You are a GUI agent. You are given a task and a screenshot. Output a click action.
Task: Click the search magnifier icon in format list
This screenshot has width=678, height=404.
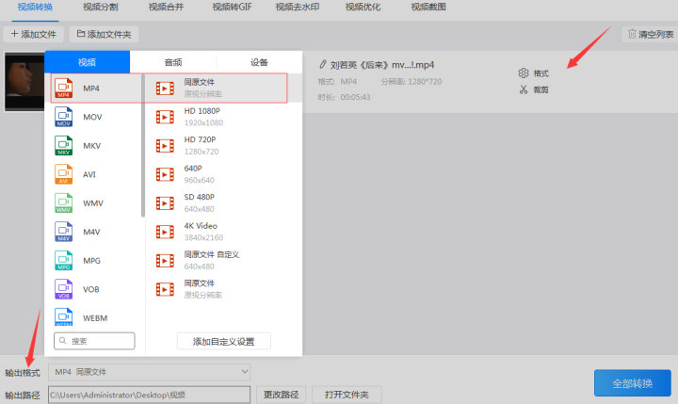click(x=63, y=341)
